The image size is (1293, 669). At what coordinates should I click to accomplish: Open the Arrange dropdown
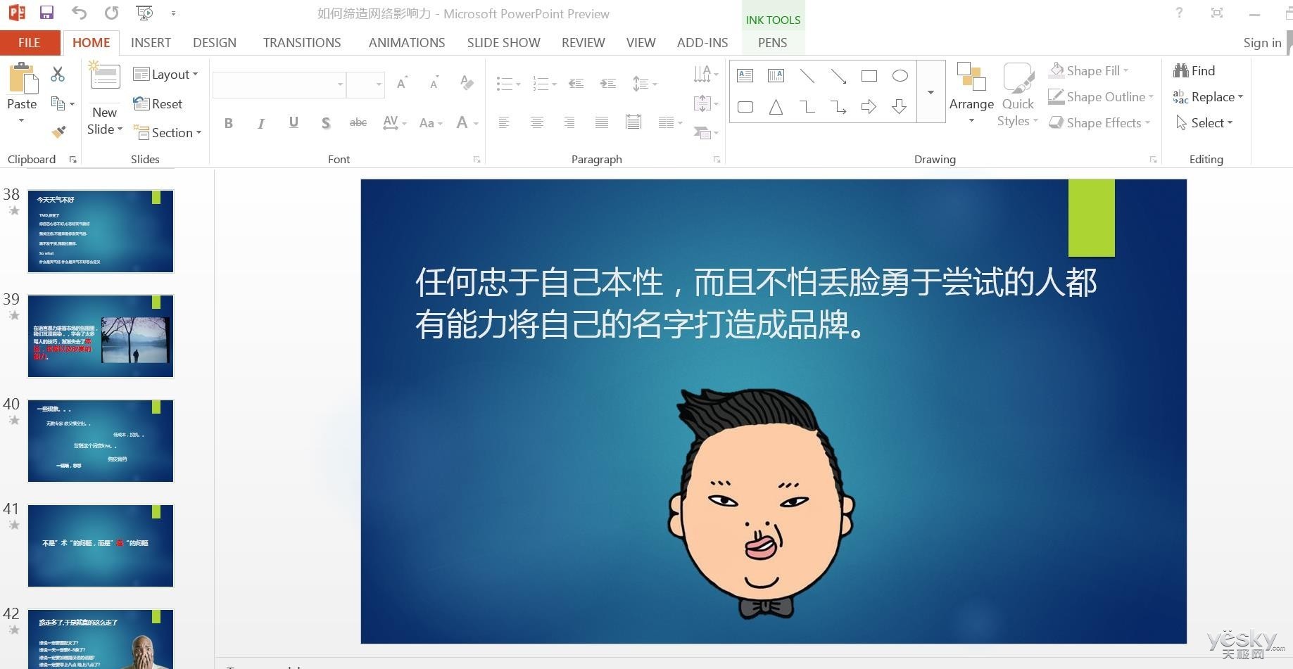click(971, 94)
